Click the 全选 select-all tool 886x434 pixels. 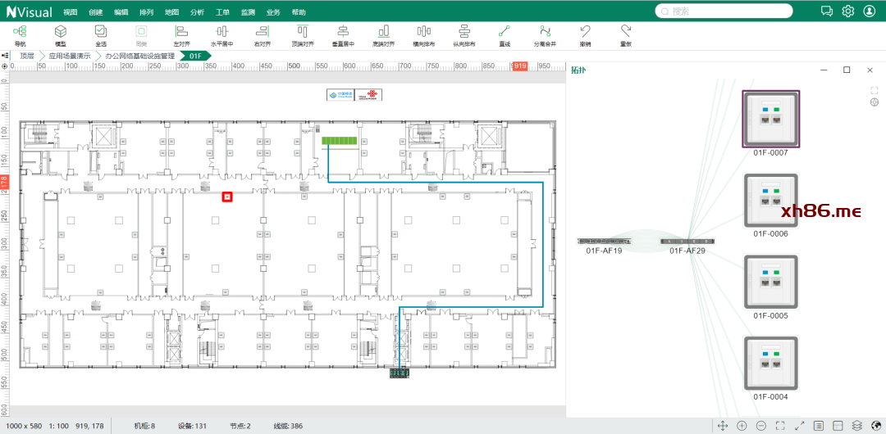101,35
